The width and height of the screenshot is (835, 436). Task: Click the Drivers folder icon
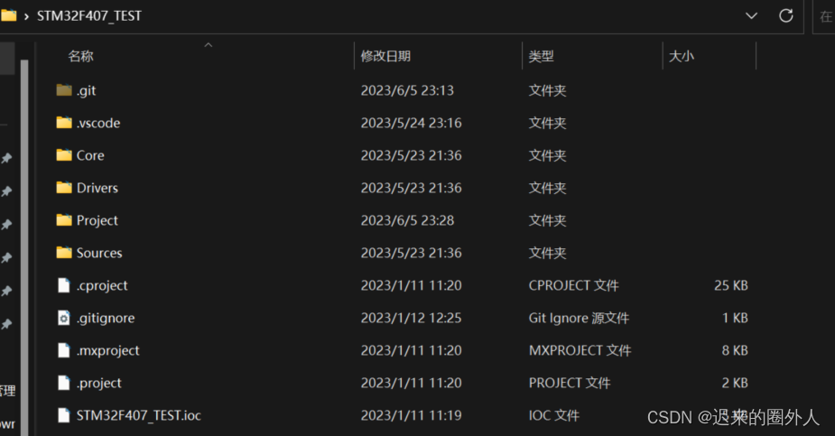[64, 188]
